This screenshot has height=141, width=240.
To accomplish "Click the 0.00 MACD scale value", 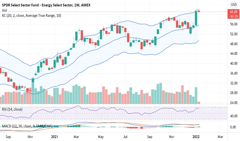I will (x=233, y=127).
